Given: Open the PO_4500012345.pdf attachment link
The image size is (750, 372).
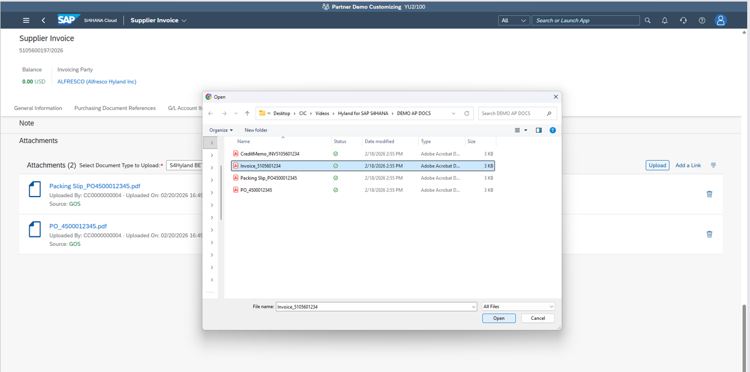Looking at the screenshot, I should pos(78,226).
